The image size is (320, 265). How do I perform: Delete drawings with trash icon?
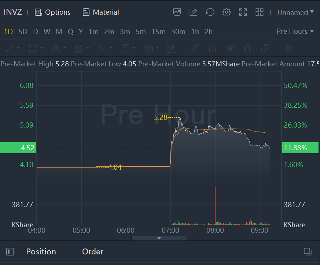tap(288, 48)
